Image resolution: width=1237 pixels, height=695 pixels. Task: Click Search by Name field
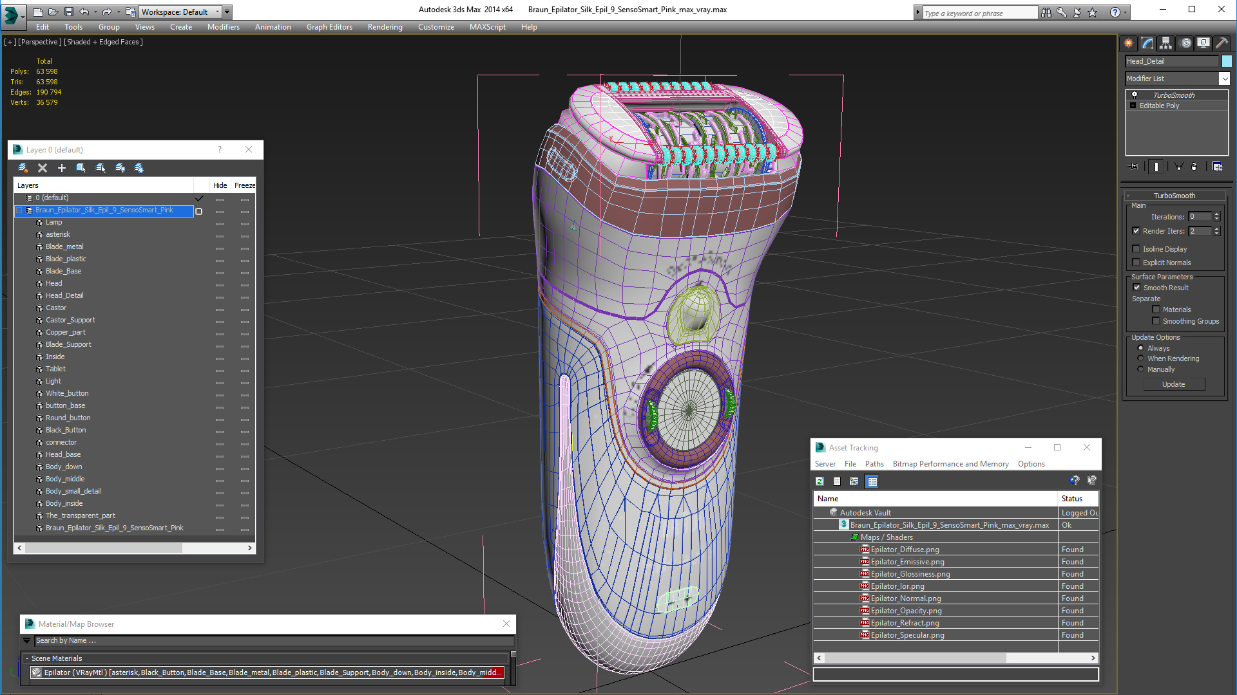click(274, 641)
